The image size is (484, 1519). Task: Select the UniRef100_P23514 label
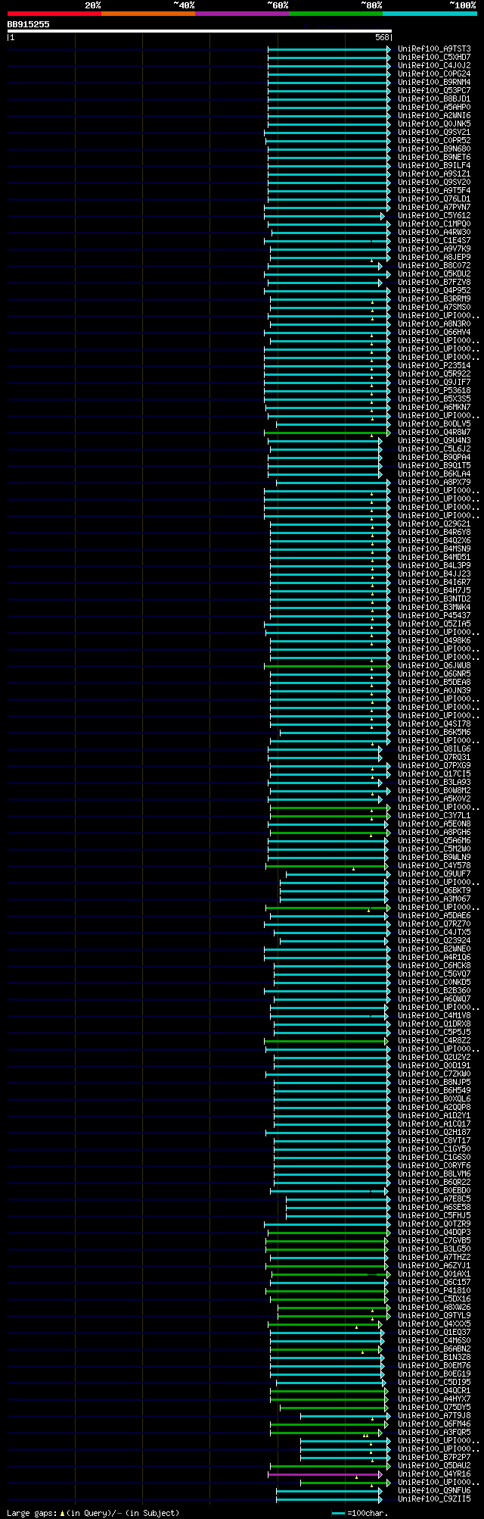[434, 365]
